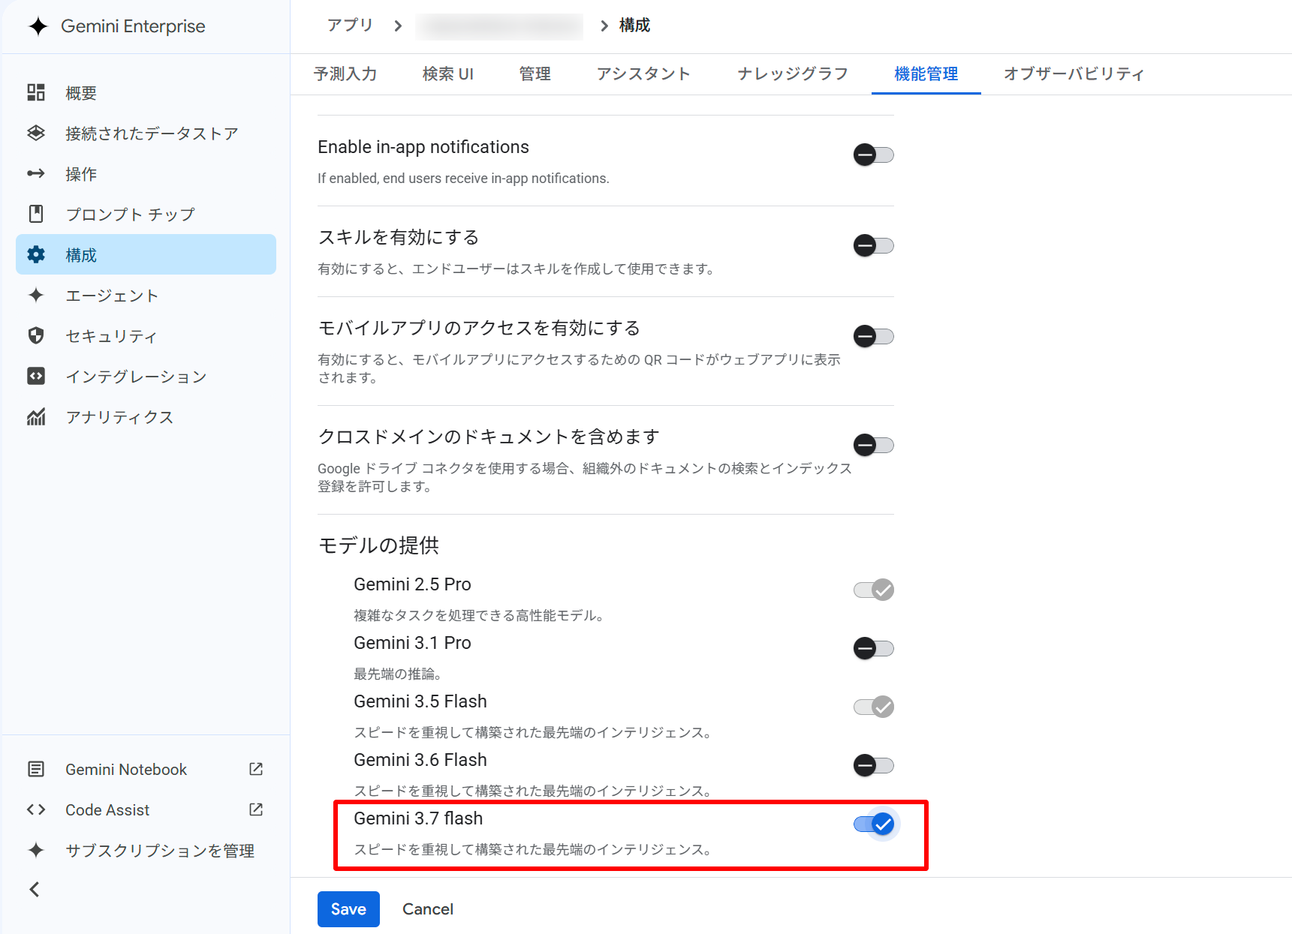Click the Save button
The image size is (1292, 934).
(x=348, y=909)
